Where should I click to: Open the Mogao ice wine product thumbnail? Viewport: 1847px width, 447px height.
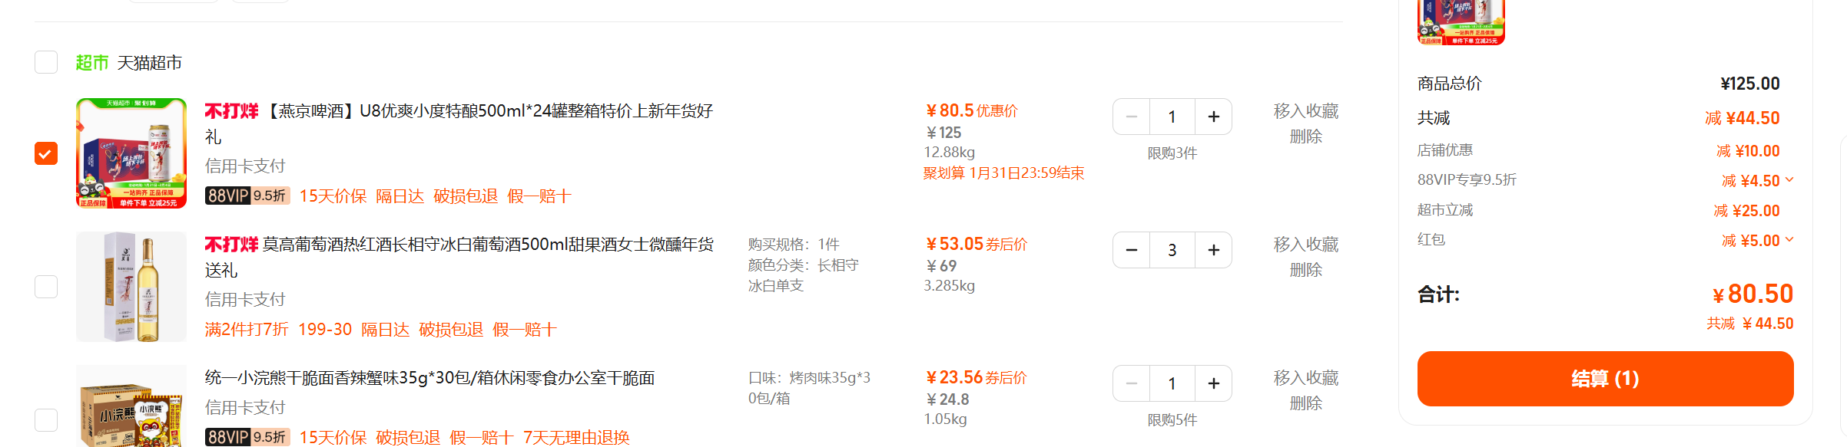click(131, 287)
